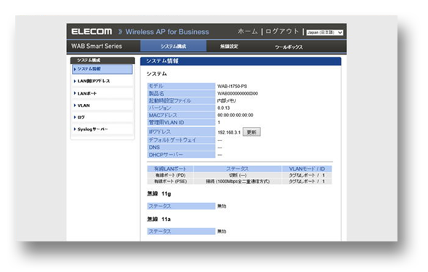The image size is (428, 272).
Task: Open Syslogサーバー sidebar item
Action: pos(102,129)
